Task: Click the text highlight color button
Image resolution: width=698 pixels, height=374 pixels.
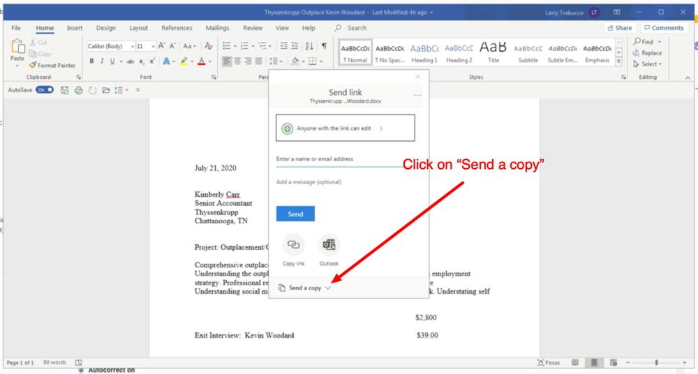Action: coord(184,61)
